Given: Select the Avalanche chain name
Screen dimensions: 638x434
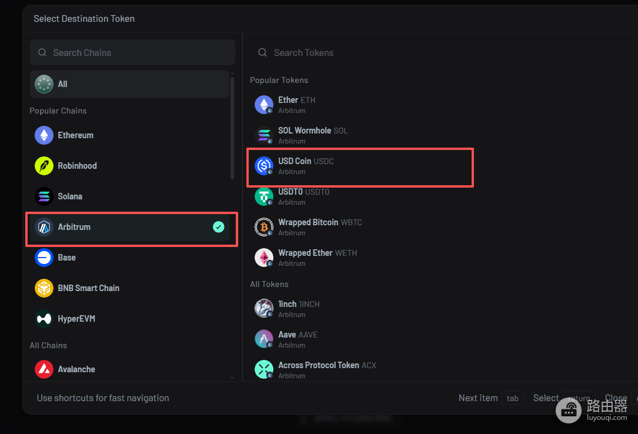Looking at the screenshot, I should 76,369.
